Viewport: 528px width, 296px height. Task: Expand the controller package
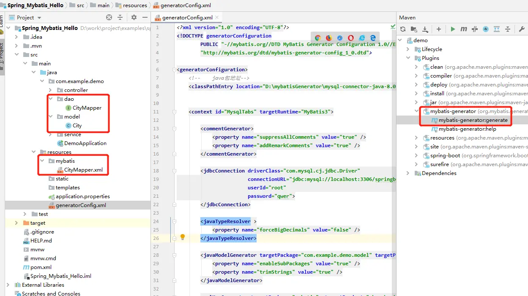tap(51, 90)
